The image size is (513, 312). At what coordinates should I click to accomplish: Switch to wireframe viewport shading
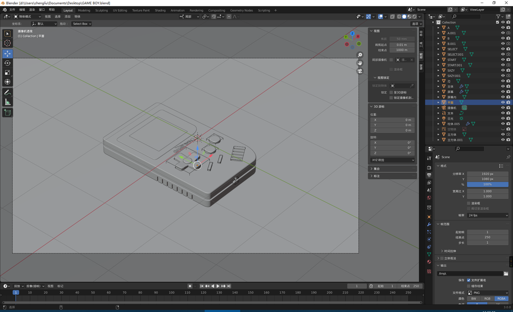[399, 17]
